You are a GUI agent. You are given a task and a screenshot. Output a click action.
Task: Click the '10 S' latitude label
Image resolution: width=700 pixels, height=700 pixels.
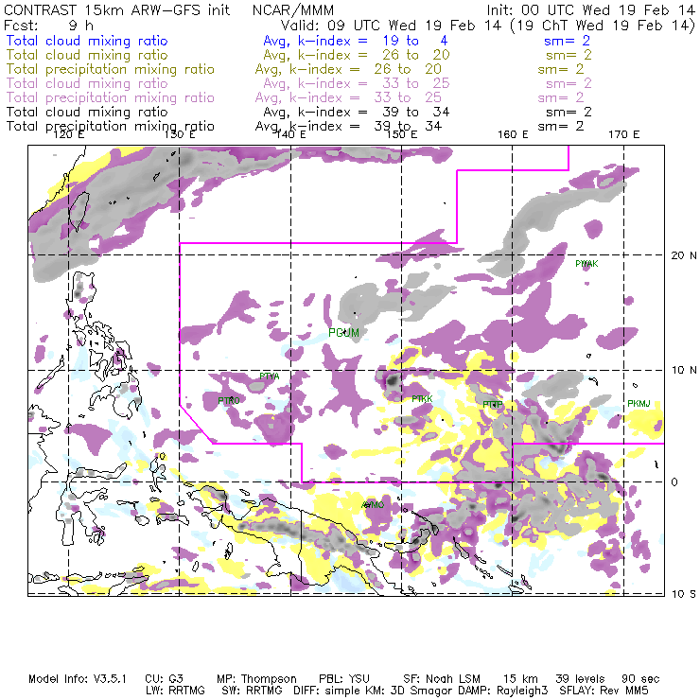click(x=684, y=594)
